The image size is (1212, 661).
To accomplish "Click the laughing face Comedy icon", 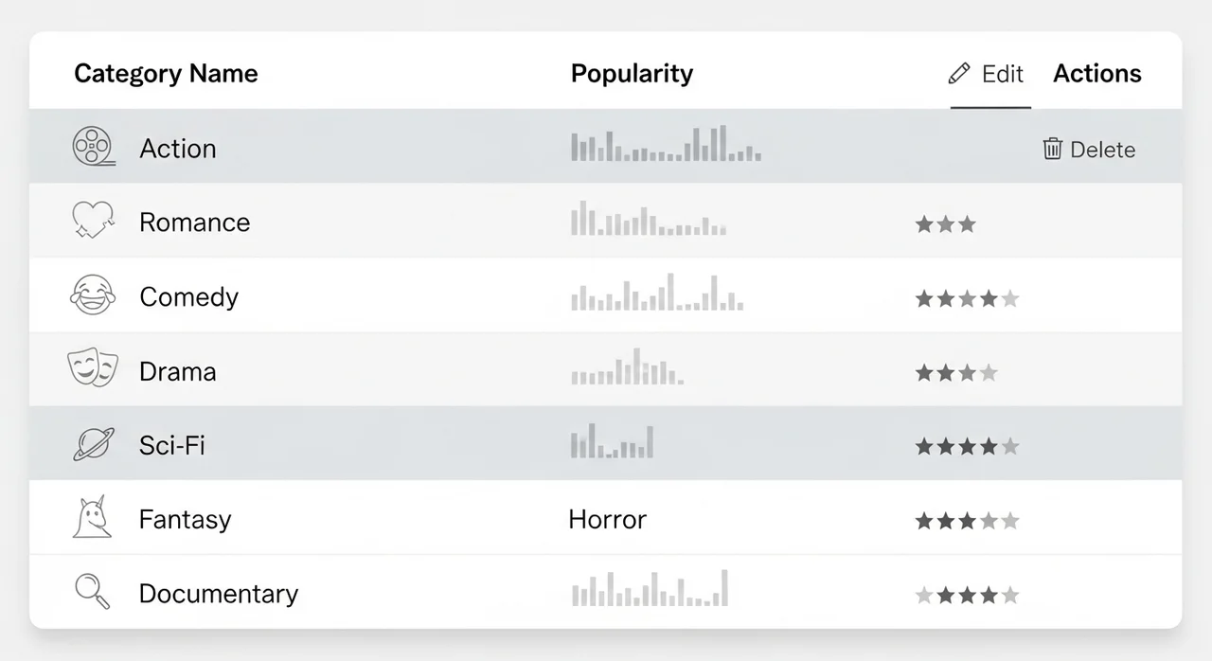I will tap(93, 295).
